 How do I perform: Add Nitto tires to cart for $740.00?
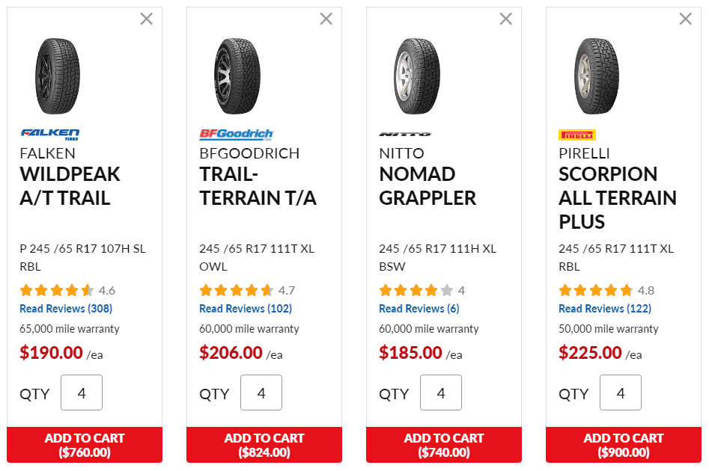pos(444,445)
